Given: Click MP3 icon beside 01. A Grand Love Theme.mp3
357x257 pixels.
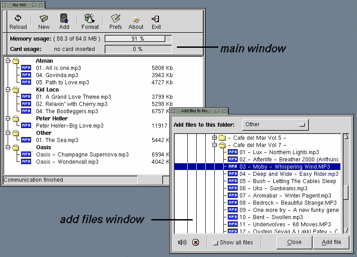Looking at the screenshot, I should click(x=26, y=96).
